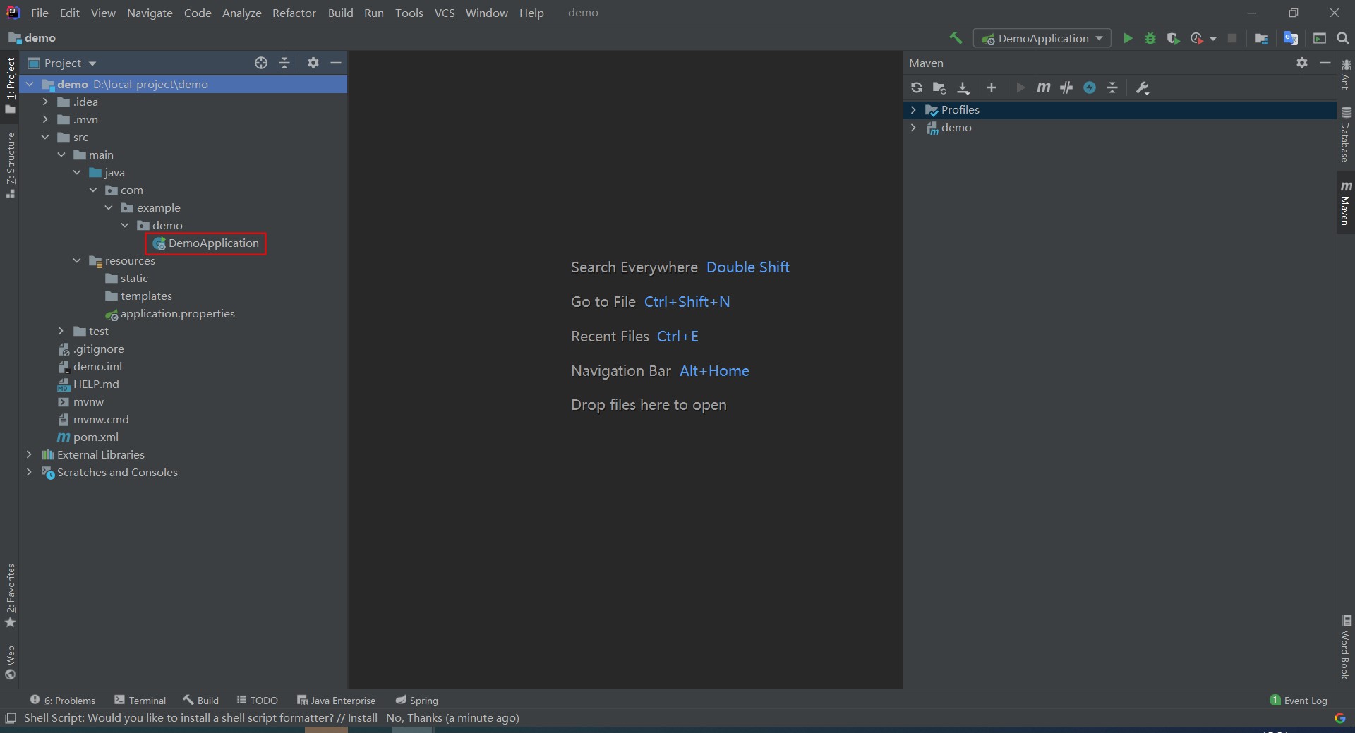Open the Word Book side tab
Viewport: 1355px width, 733px height.
click(1345, 647)
